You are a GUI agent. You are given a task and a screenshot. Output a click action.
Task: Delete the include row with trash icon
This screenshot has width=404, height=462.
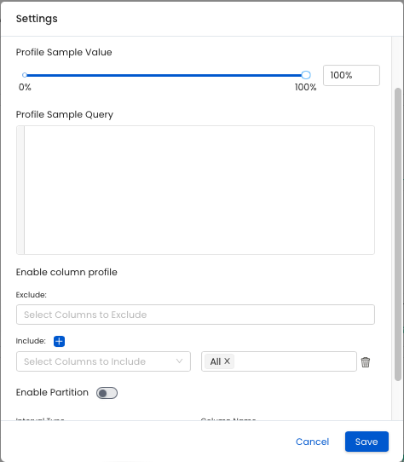pos(366,362)
